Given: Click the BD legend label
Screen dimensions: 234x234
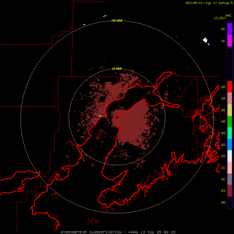Looking at the screenshot, I should pyautogui.click(x=223, y=110).
